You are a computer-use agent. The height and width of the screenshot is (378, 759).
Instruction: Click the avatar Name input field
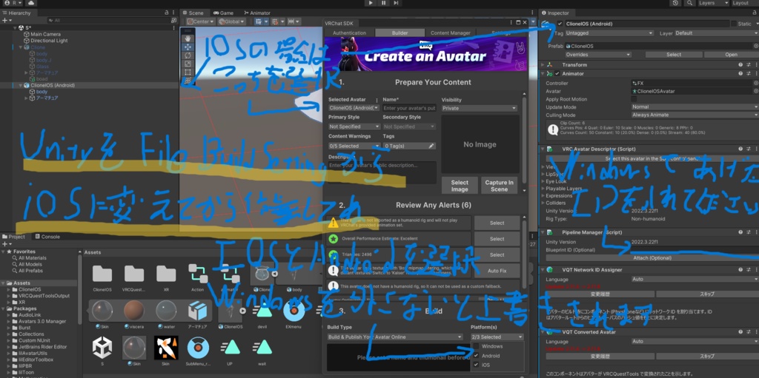click(x=409, y=108)
